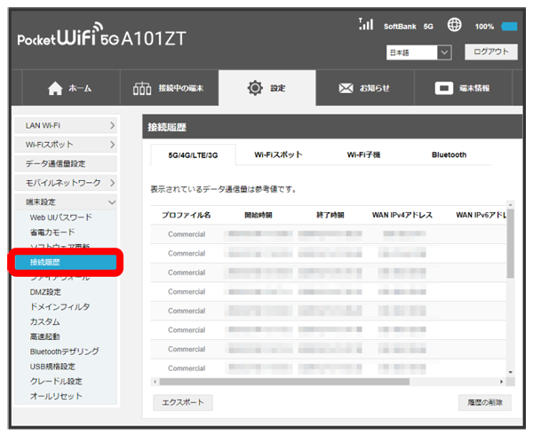Click the 履歴の削除 button

485,402
